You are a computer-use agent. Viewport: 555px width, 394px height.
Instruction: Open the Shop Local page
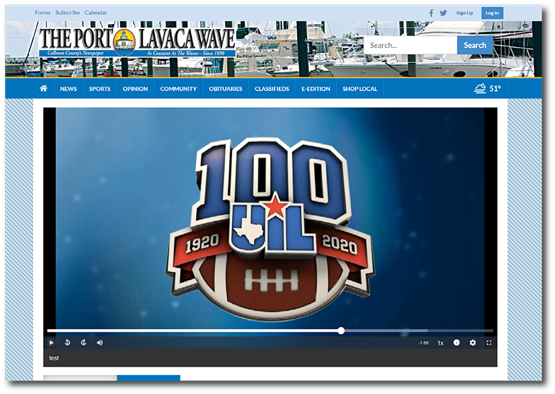360,89
